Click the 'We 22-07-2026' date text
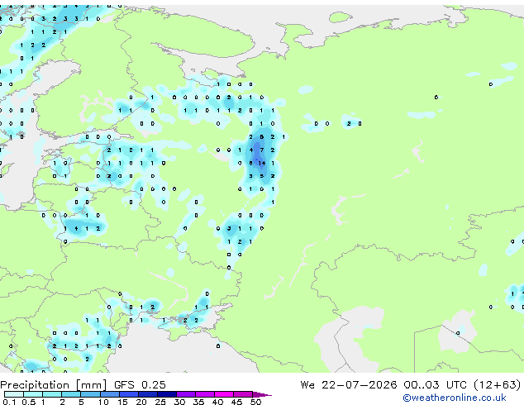This screenshot has width=524, height=405. coord(349,385)
